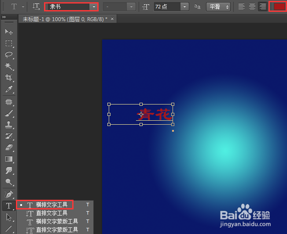Choose 横排文字工具 from flyout

pos(52,205)
